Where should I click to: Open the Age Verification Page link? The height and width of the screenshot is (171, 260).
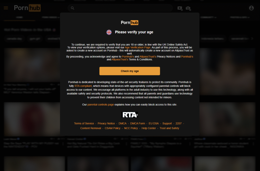tap(137, 47)
